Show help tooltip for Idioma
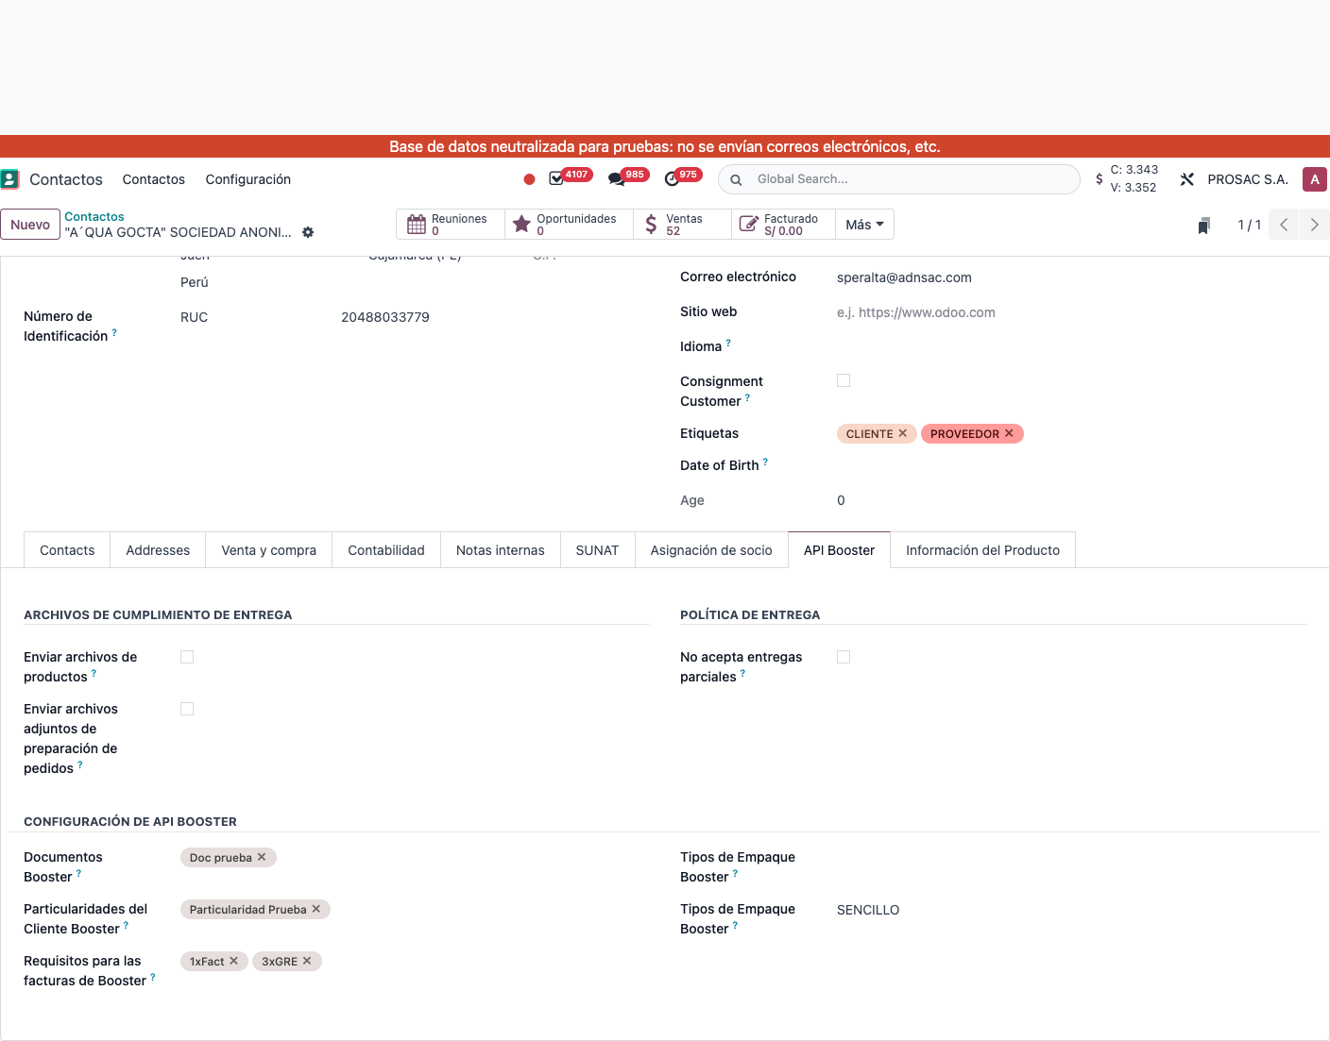The image size is (1330, 1041). [728, 343]
